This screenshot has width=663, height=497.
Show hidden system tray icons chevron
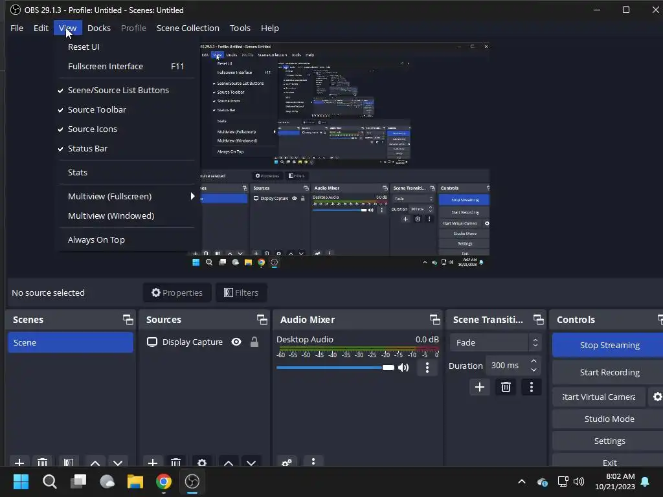(x=522, y=481)
